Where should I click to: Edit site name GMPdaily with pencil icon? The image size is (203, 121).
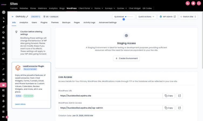[x=27, y=17]
